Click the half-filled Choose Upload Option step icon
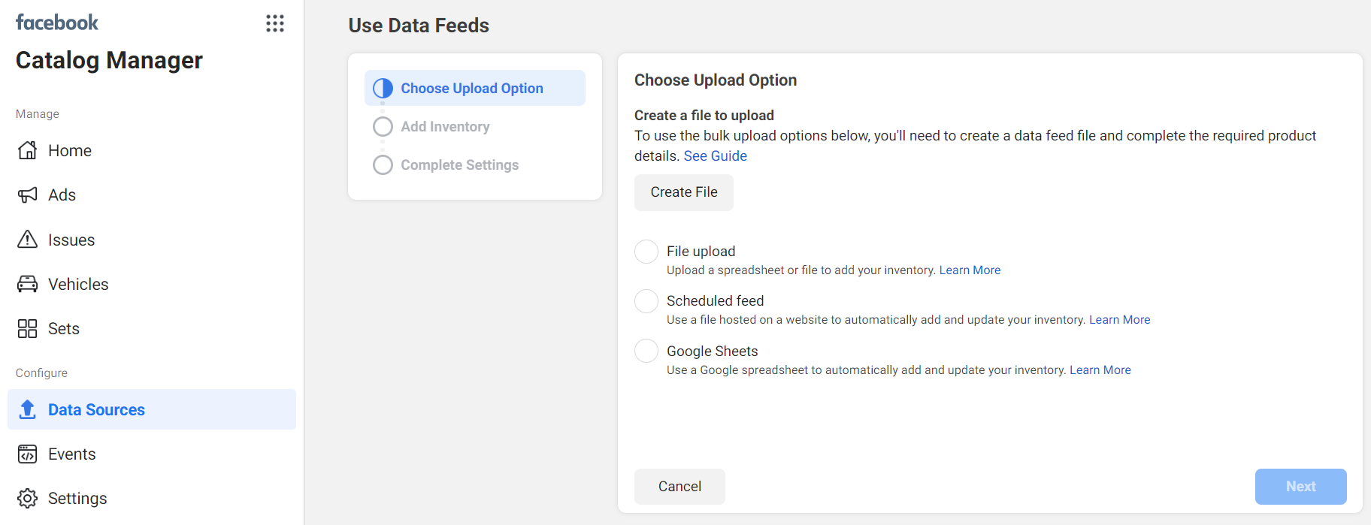 click(383, 88)
